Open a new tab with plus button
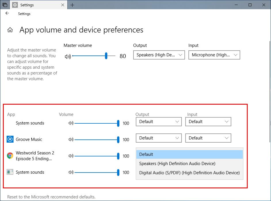The image size is (271, 201). [x=72, y=5]
